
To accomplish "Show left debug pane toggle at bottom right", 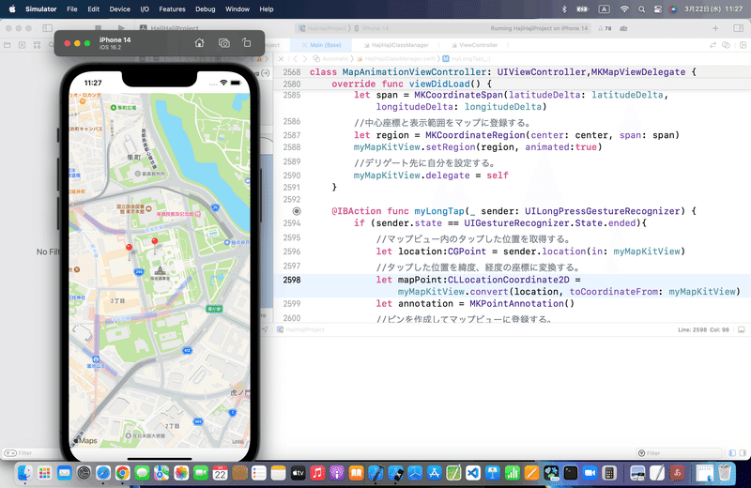I will pyautogui.click(x=732, y=453).
